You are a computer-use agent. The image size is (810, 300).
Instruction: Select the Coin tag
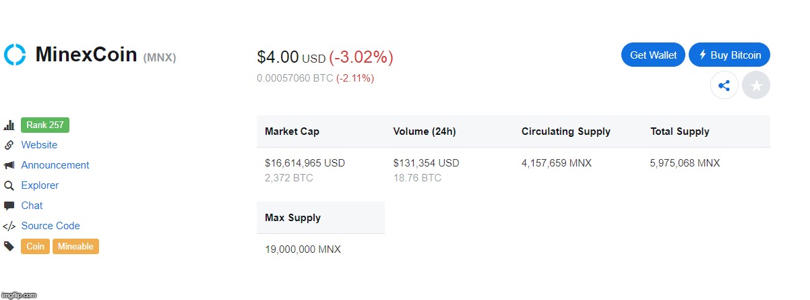pos(36,247)
